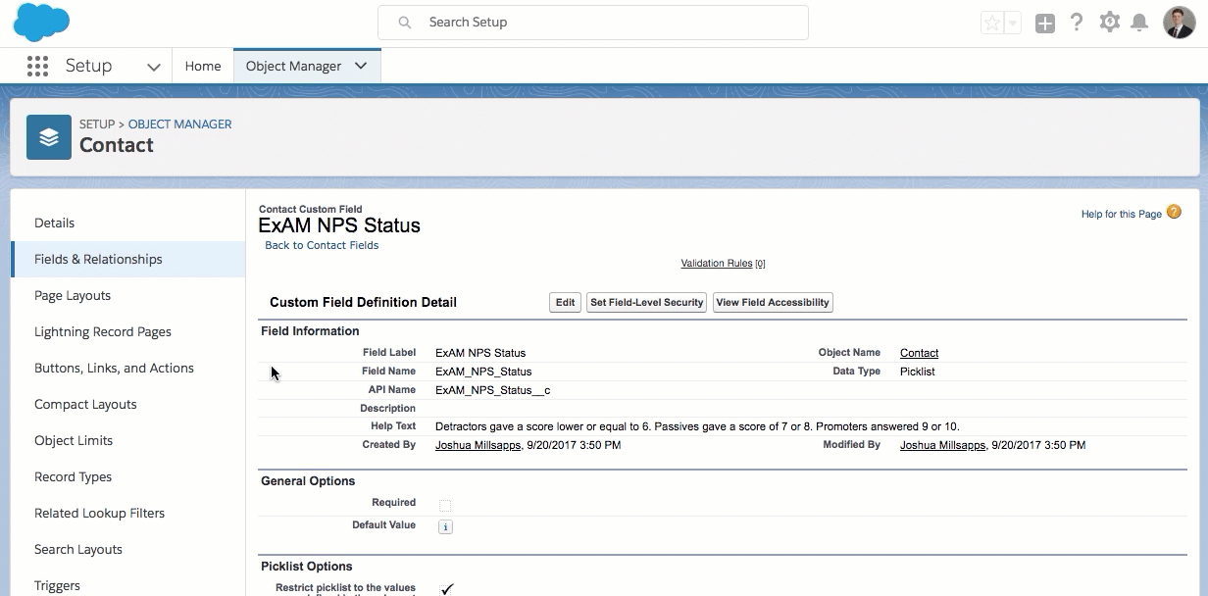
Task: Click the SETUP breadcrumb text
Action: click(97, 124)
